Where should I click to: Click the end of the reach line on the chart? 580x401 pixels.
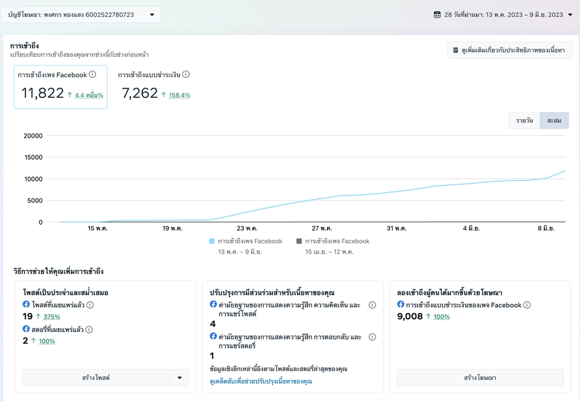click(x=564, y=171)
